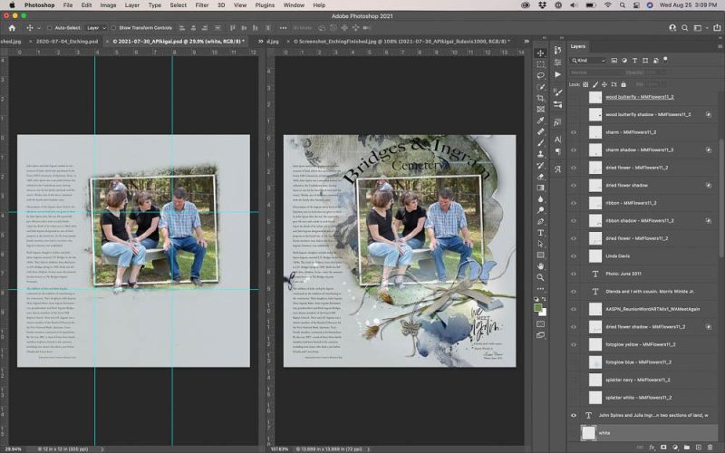Open the Character panel icon
Image resolution: width=725 pixels, height=453 pixels.
(x=557, y=140)
